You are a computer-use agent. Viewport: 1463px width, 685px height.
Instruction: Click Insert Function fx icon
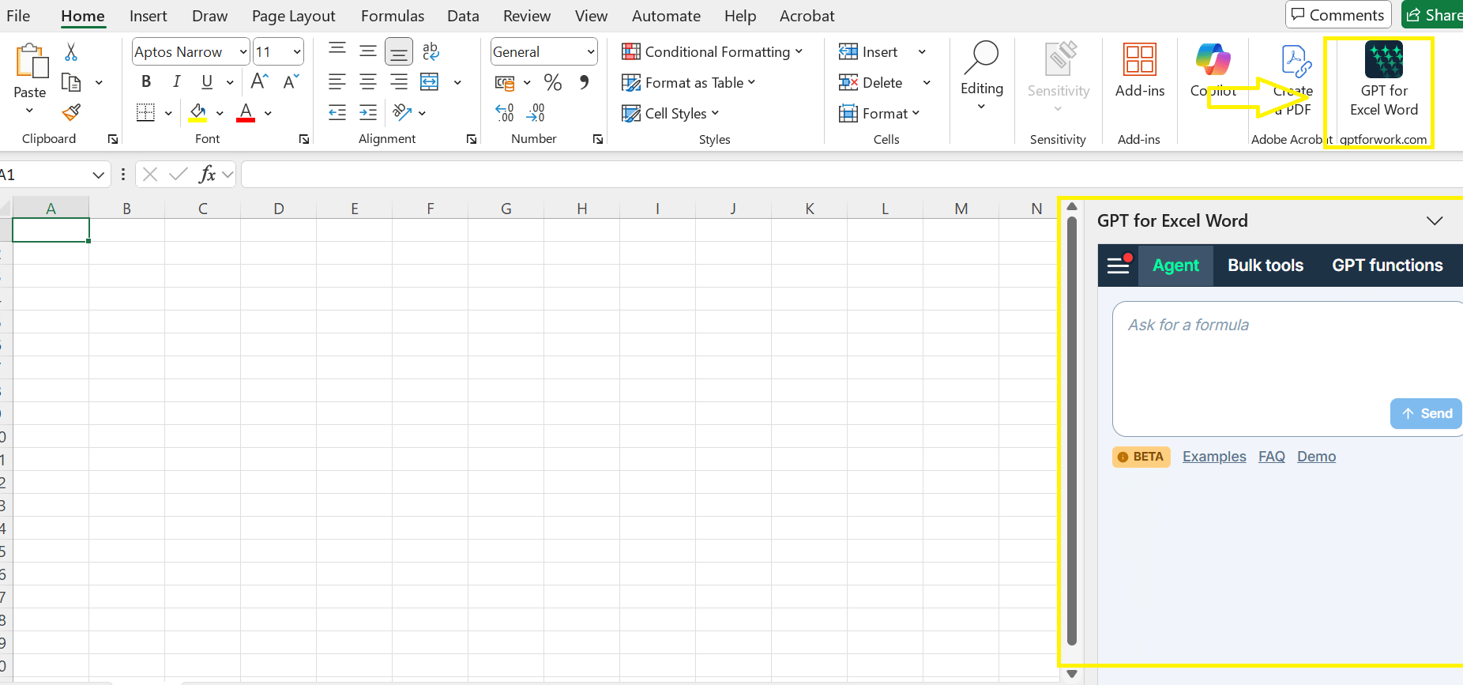point(207,174)
